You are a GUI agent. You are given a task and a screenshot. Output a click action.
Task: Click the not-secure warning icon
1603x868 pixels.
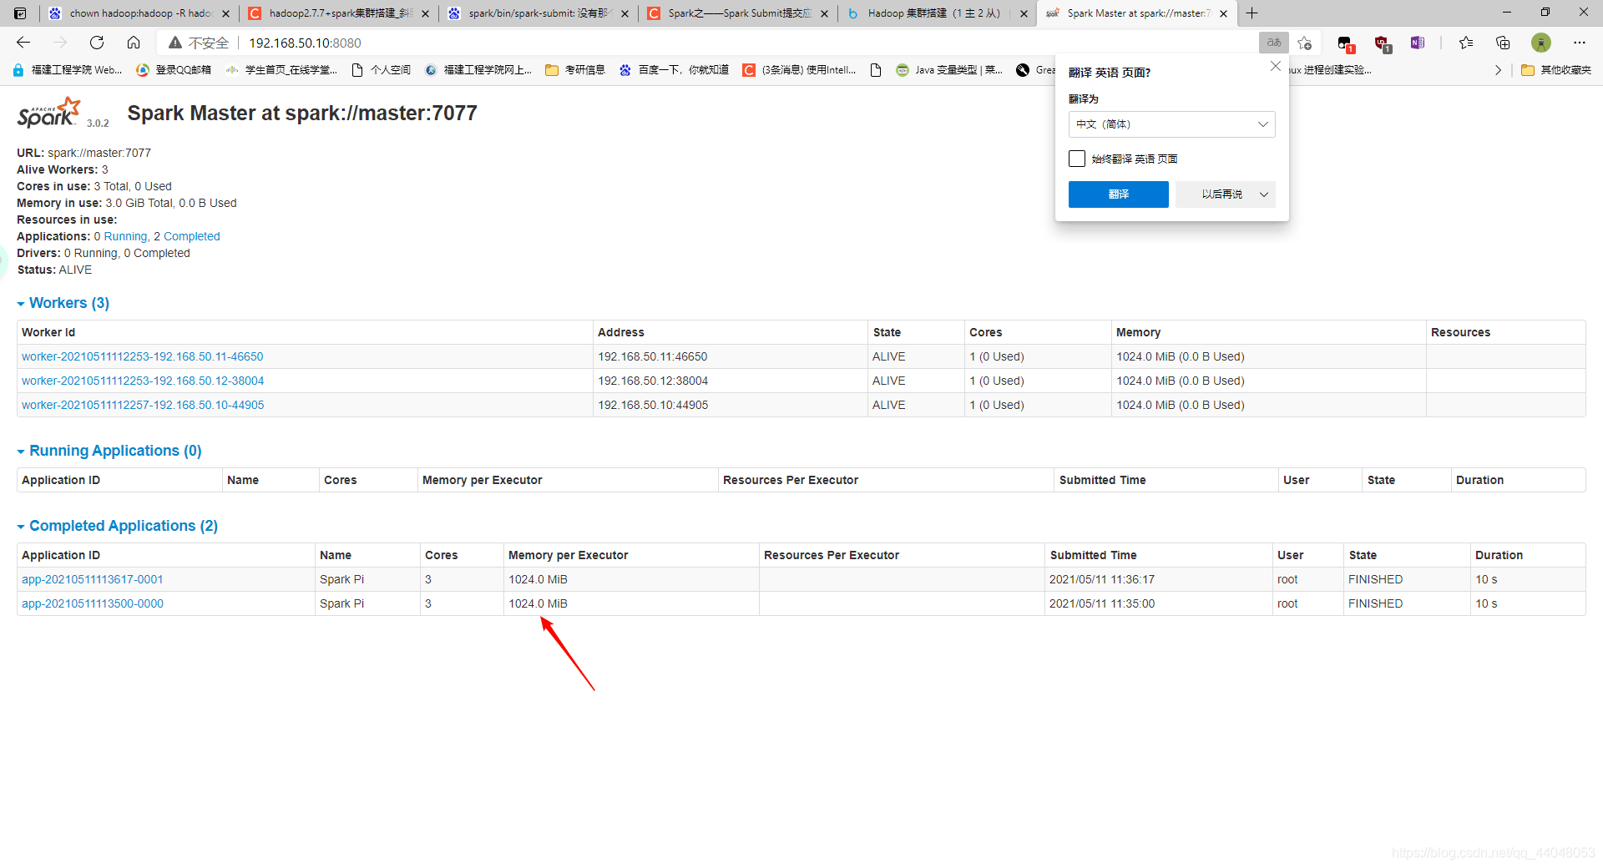pos(175,43)
